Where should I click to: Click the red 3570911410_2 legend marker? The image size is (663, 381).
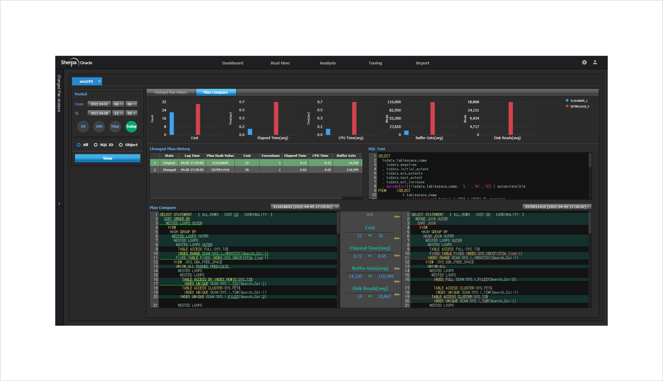pyautogui.click(x=567, y=106)
